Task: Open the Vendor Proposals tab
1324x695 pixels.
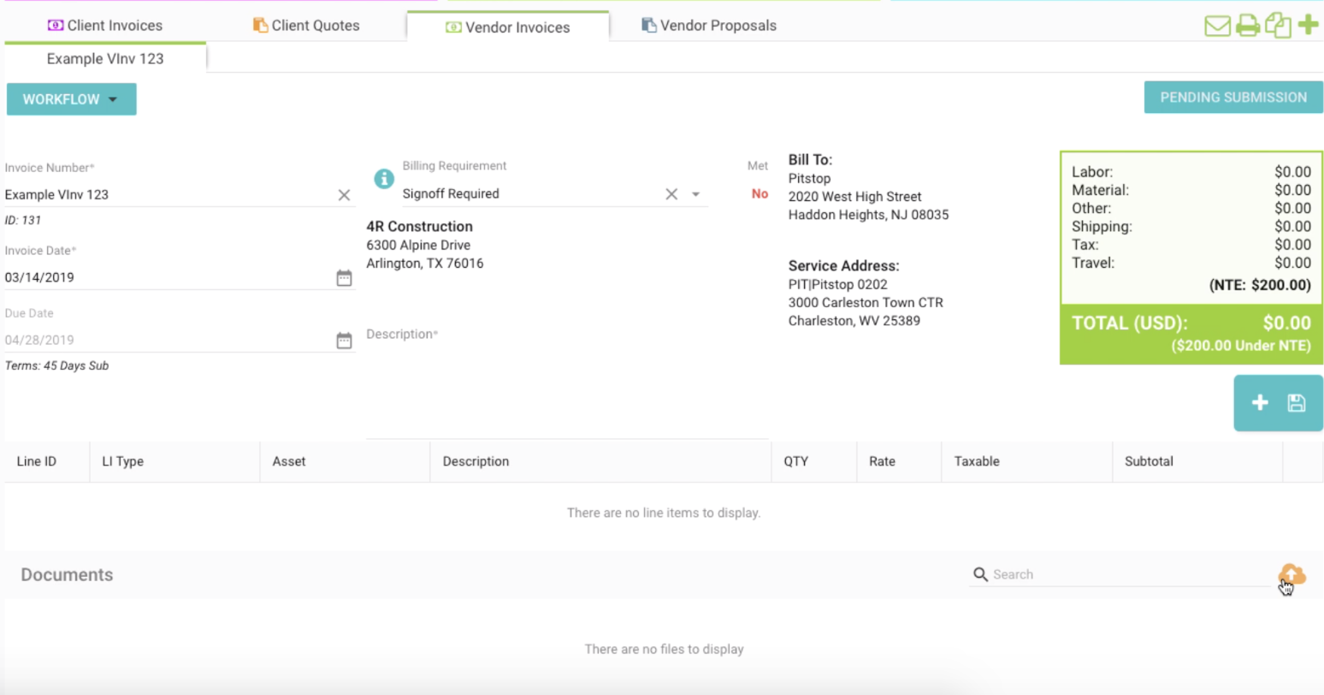Action: click(709, 26)
